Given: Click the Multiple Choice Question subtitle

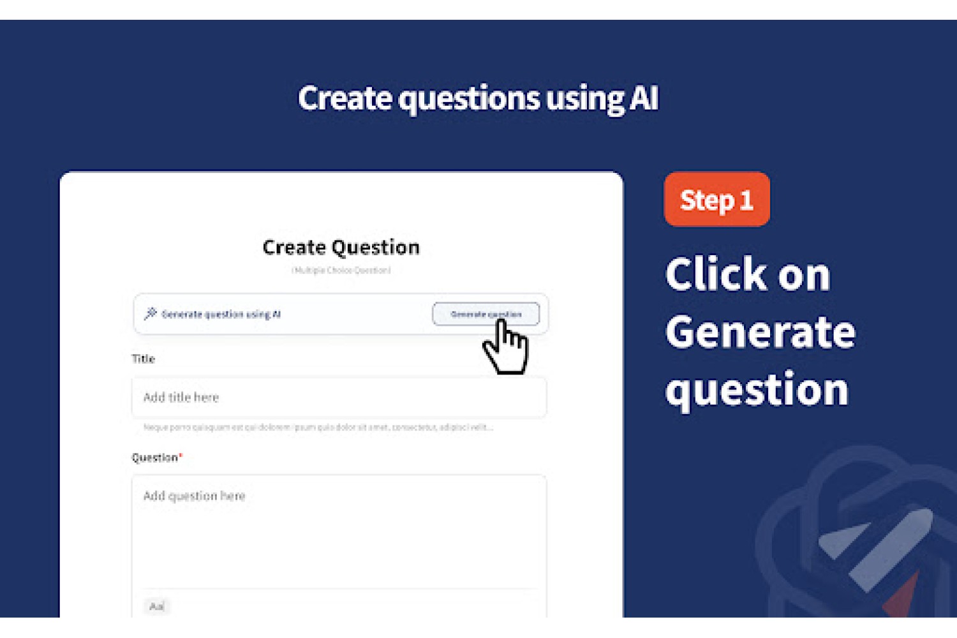Looking at the screenshot, I should click(341, 271).
